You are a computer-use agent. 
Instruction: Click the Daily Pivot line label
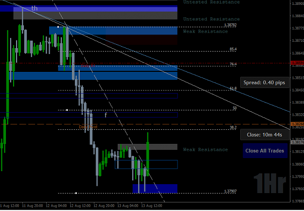point(88,127)
